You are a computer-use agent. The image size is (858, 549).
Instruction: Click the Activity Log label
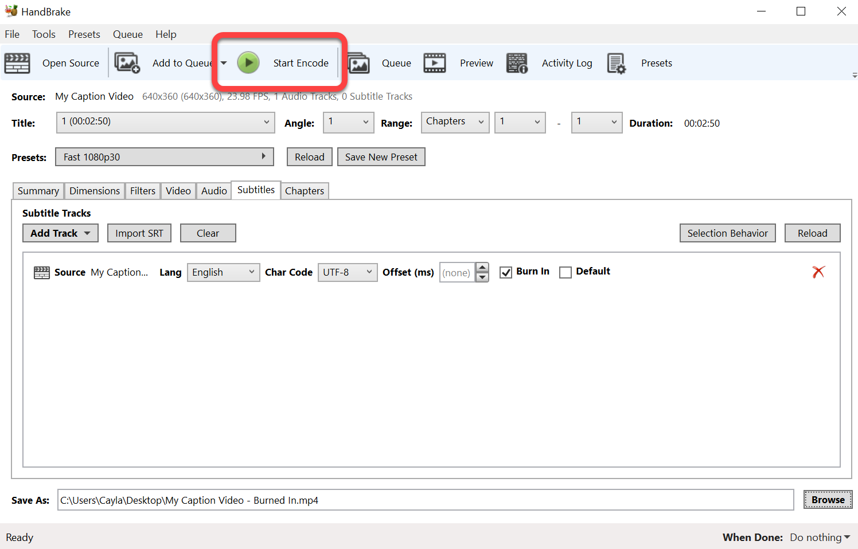567,63
